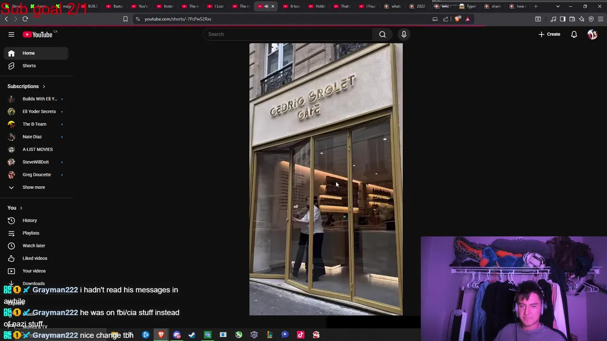Open A-LIST MOVIES channel

(36, 149)
